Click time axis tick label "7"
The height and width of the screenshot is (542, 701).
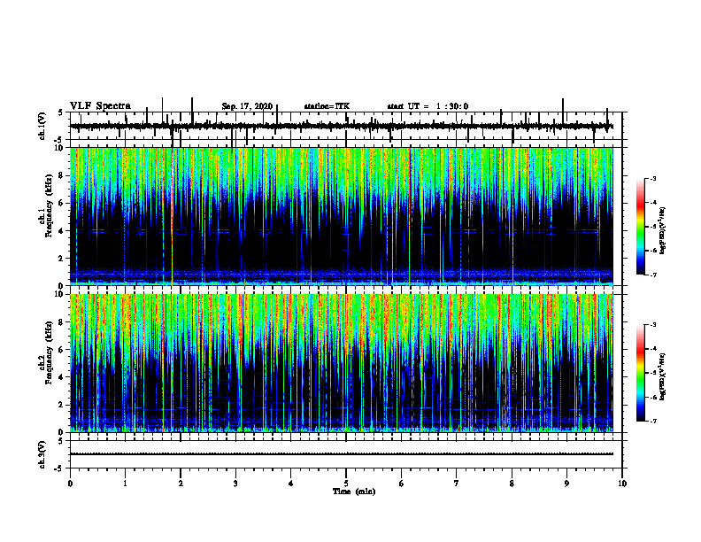457,484
